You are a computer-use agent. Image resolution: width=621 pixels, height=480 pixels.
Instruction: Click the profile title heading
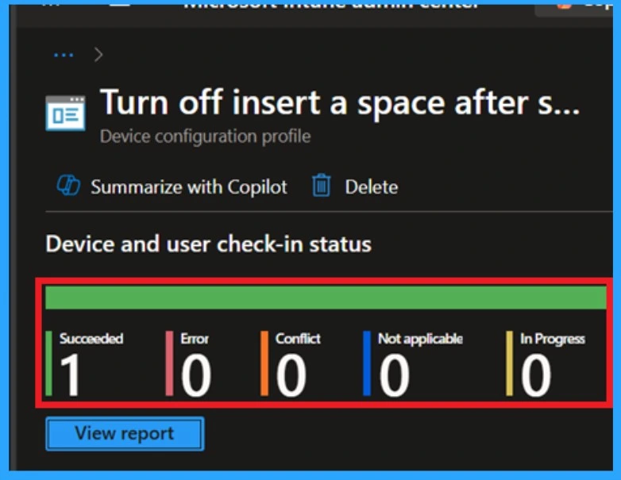(x=340, y=104)
